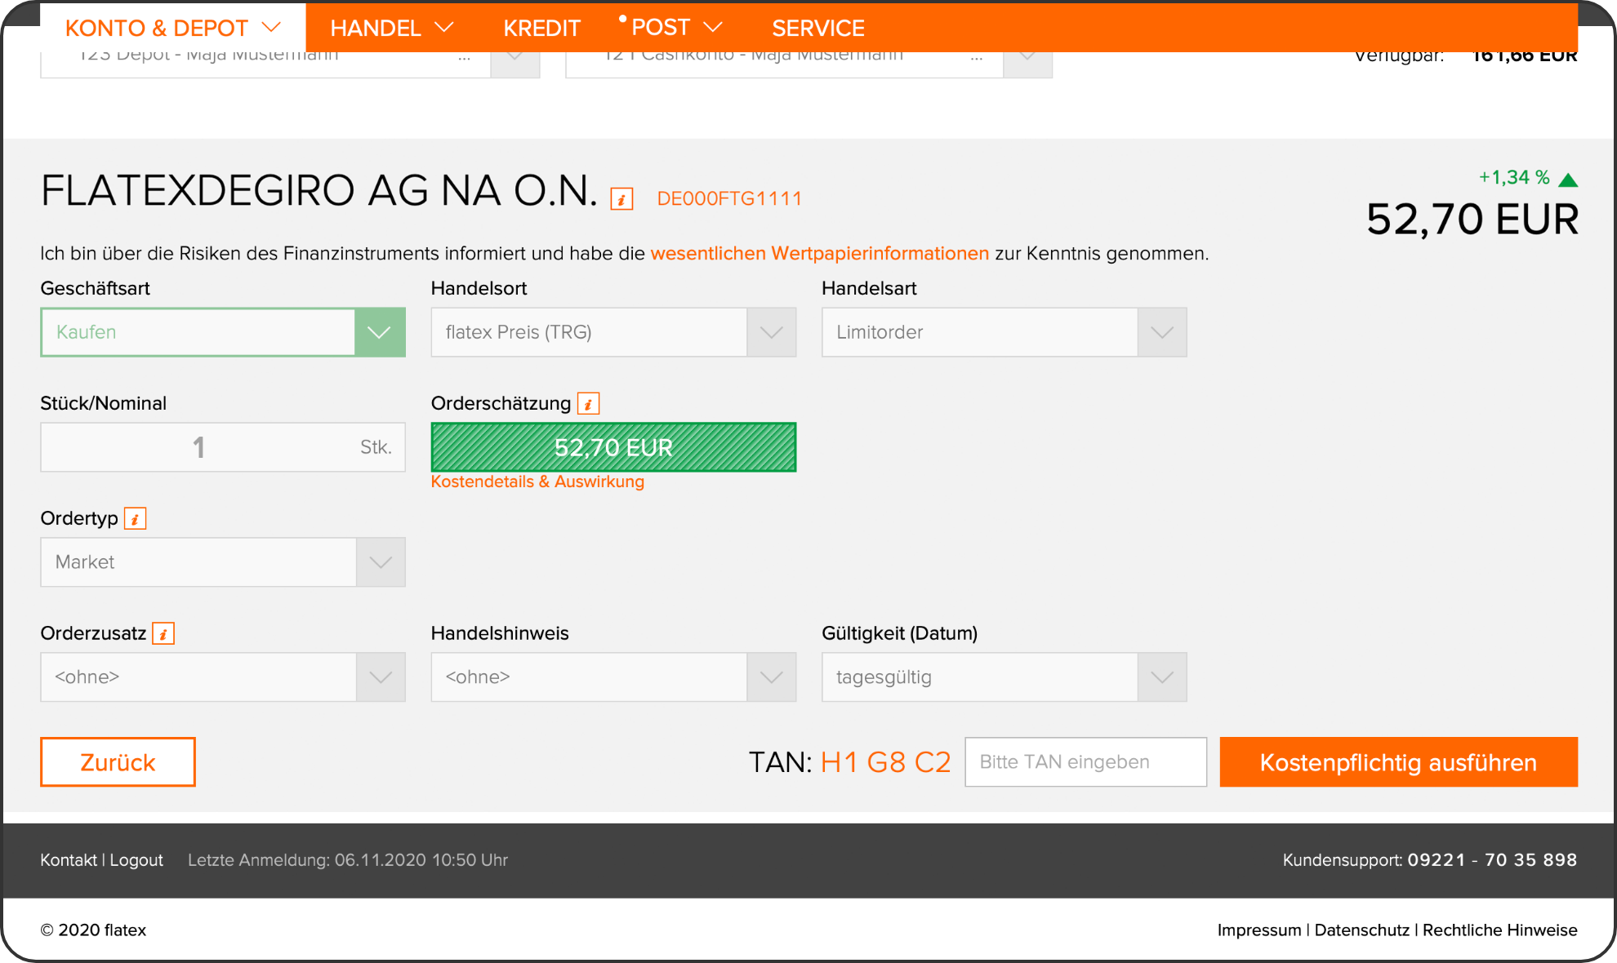Execute order via Kostenpflichtig ausführen
This screenshot has width=1617, height=963.
(1397, 761)
